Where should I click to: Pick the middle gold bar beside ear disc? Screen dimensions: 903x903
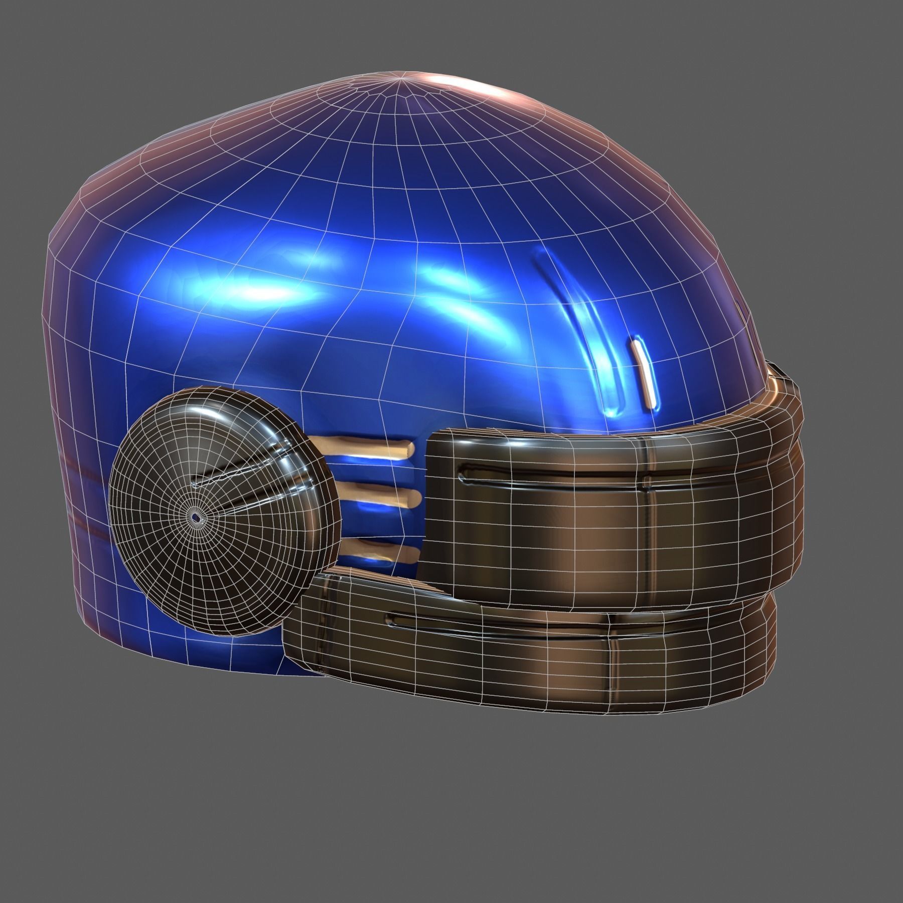coord(380,494)
